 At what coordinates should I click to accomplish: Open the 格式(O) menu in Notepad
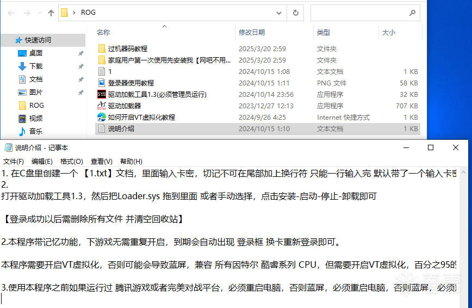[x=72, y=161]
